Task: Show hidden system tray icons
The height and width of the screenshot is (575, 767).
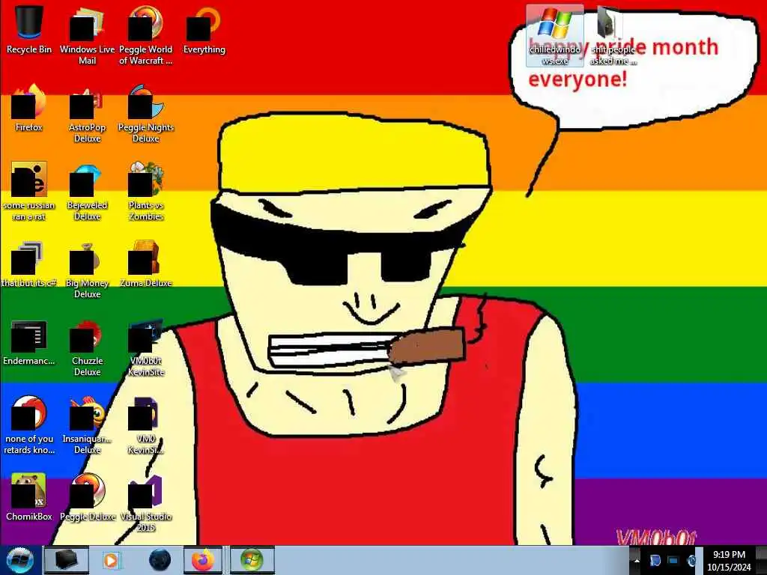Action: (637, 560)
